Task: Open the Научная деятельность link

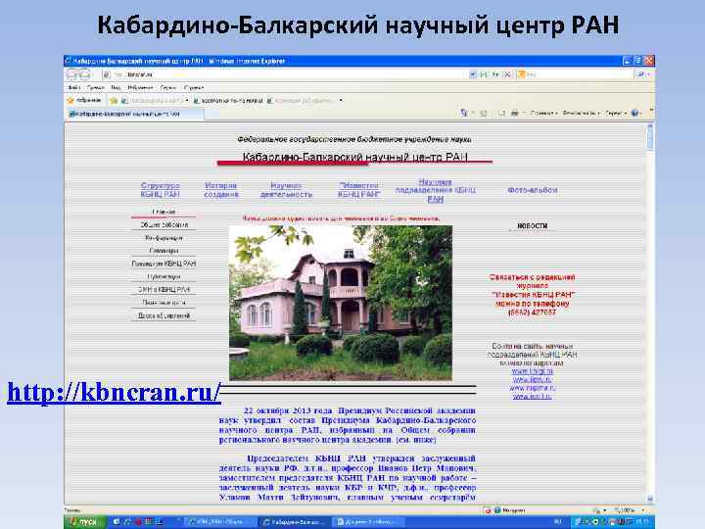Action: [286, 190]
